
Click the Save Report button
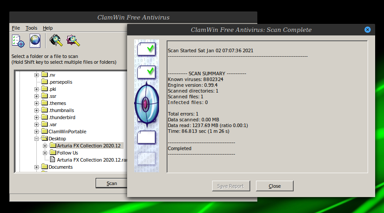point(231,186)
